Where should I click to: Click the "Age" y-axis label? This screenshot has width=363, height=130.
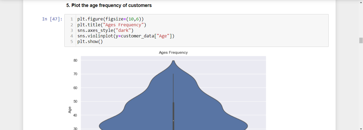coord(70,110)
